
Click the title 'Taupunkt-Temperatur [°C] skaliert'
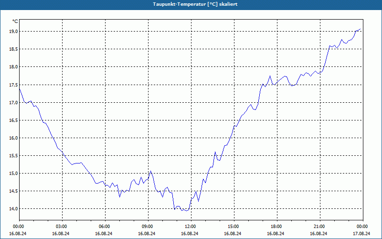[x=195, y=4]
